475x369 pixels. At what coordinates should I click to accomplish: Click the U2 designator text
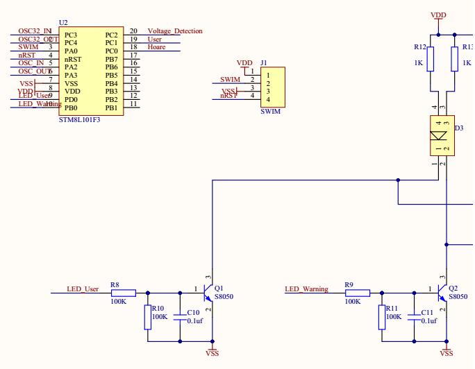(63, 23)
